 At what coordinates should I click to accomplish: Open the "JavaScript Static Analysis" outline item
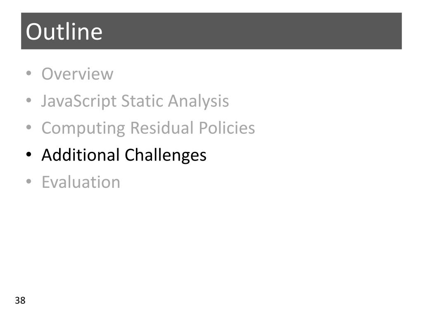(135, 102)
